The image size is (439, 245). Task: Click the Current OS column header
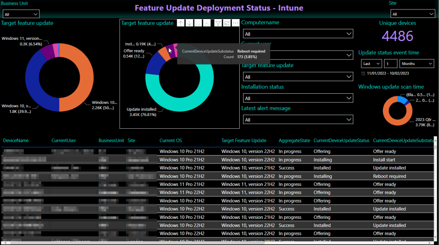170,141
